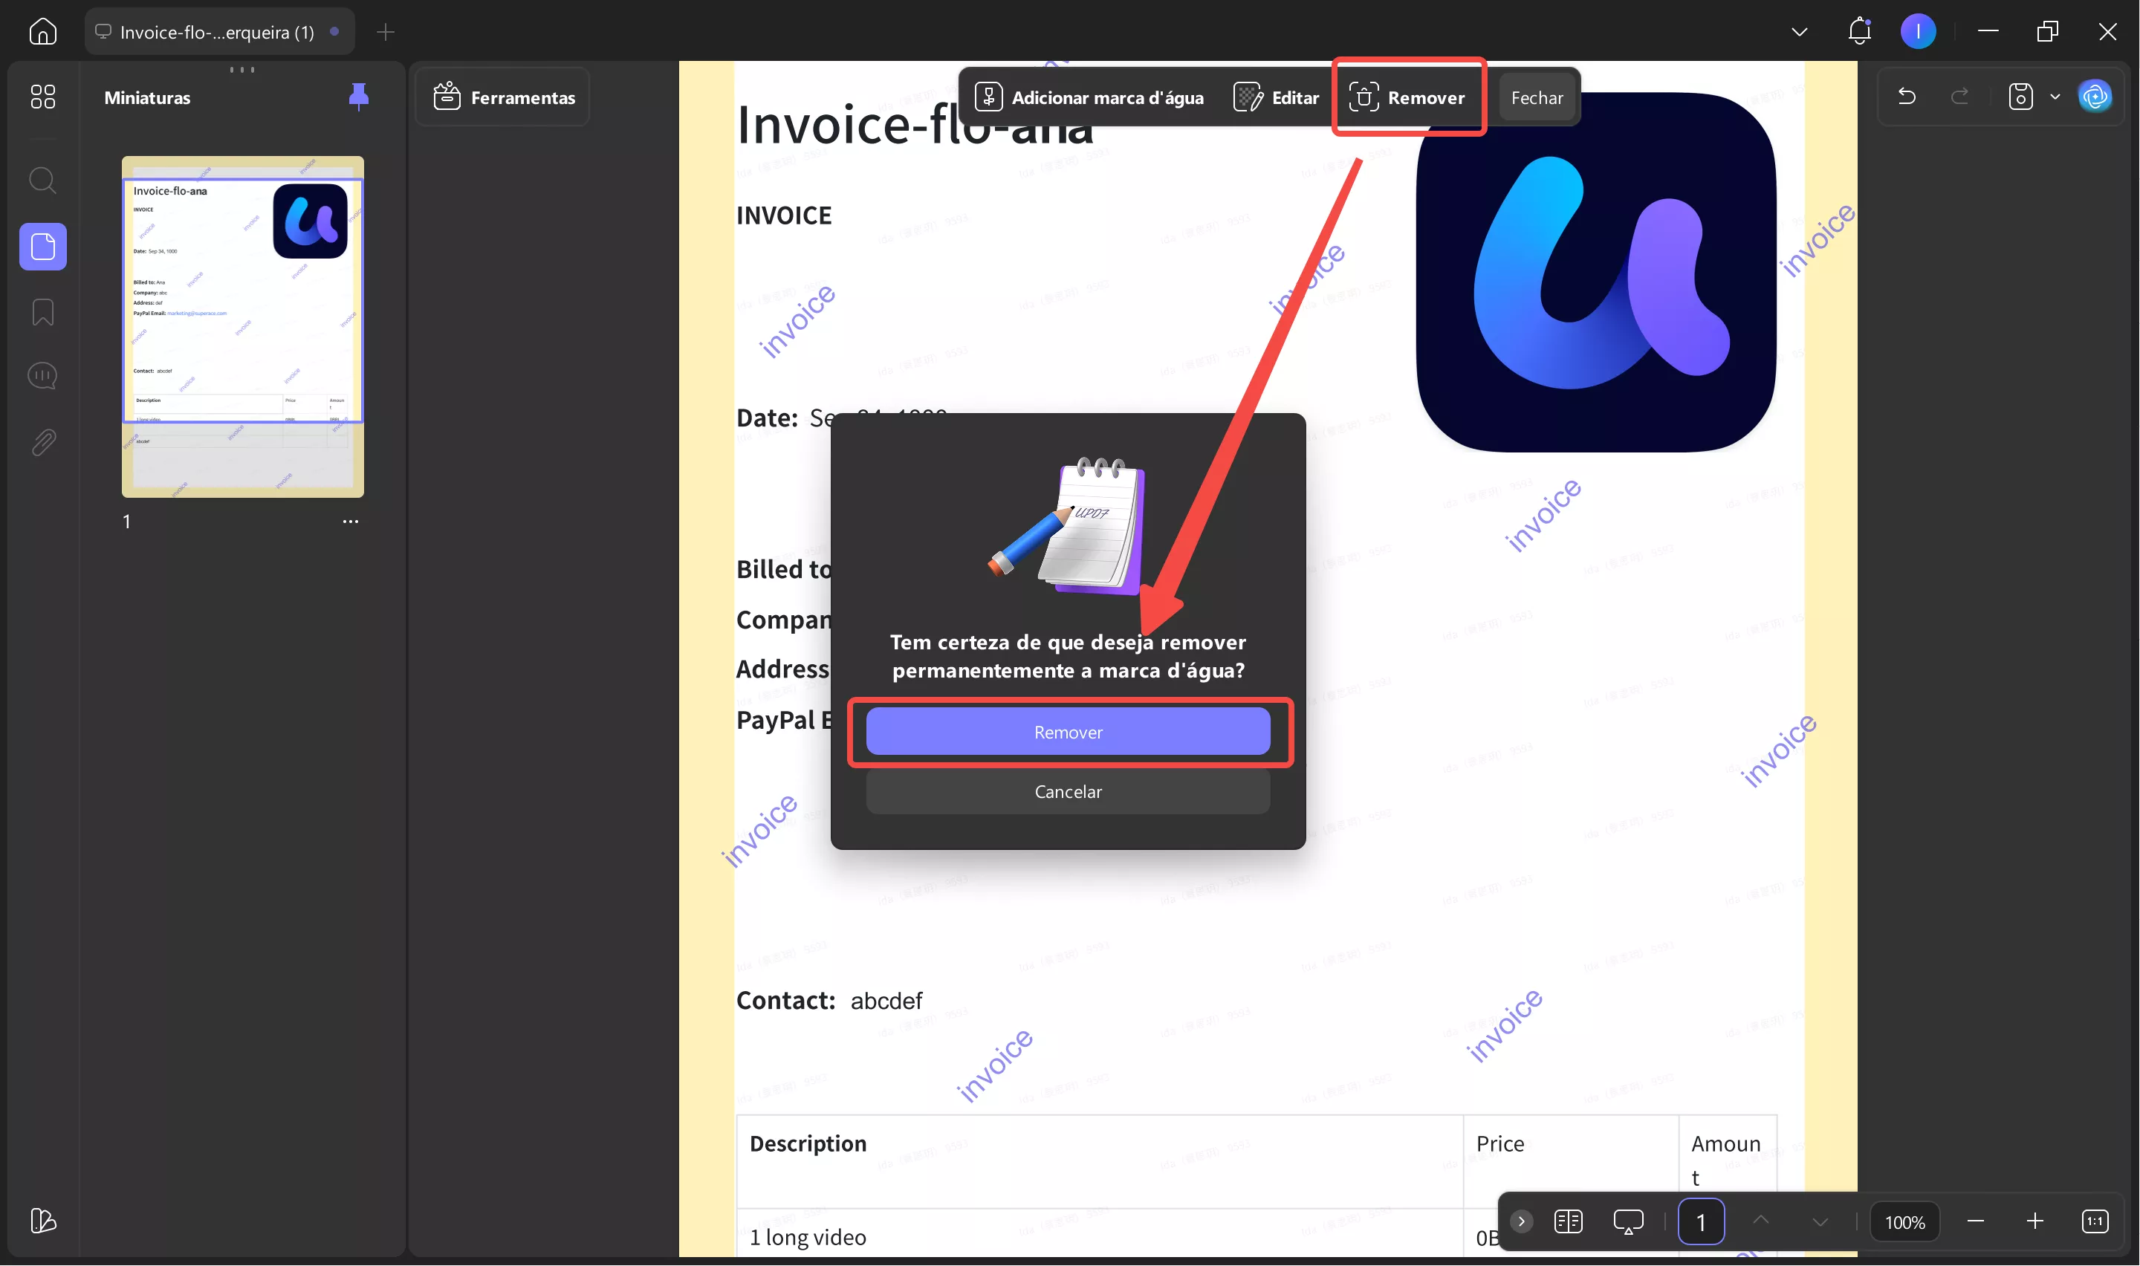Open the attachments paperclip panel
This screenshot has width=2140, height=1266.
(42, 442)
